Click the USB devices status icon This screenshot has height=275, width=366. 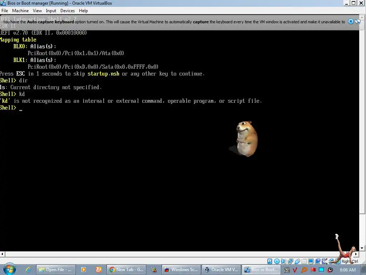pos(297,261)
